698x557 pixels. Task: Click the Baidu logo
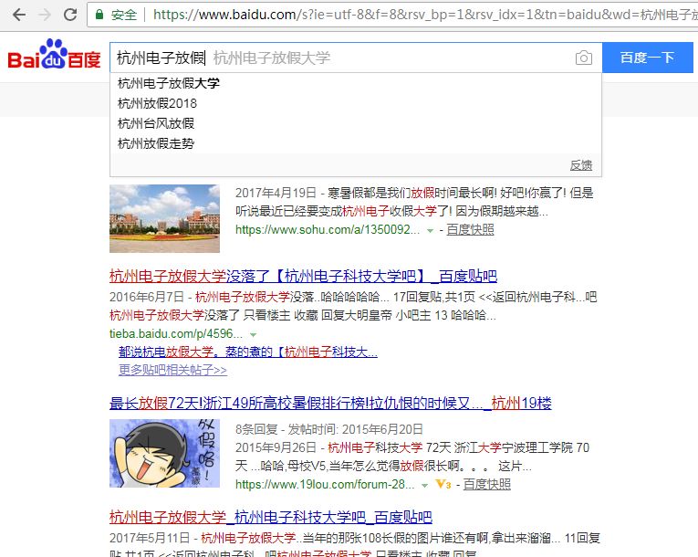coord(54,56)
